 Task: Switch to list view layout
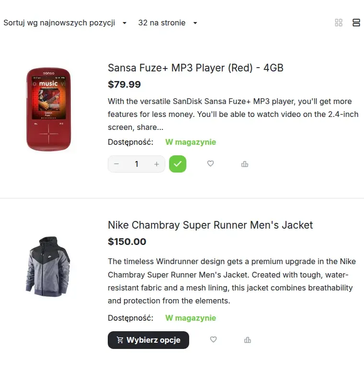point(356,23)
